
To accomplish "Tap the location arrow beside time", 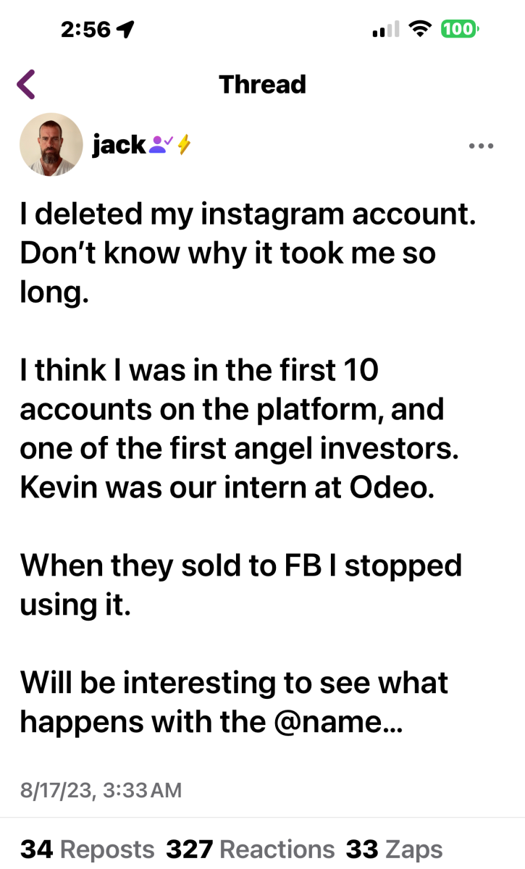I will pos(126,29).
